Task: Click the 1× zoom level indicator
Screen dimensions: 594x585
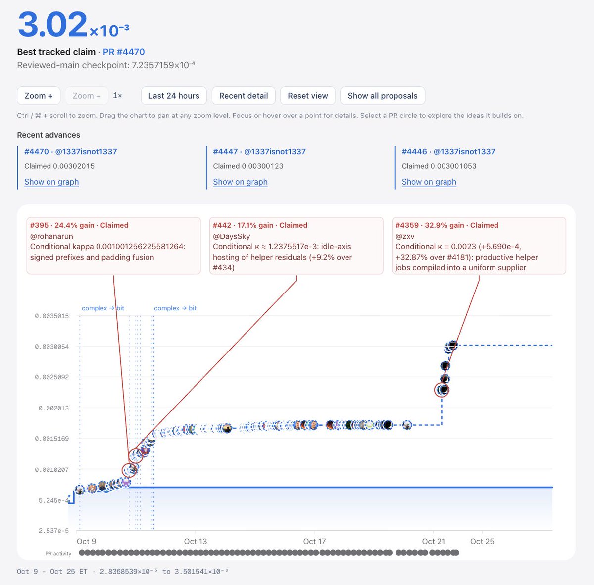Action: pyautogui.click(x=117, y=96)
